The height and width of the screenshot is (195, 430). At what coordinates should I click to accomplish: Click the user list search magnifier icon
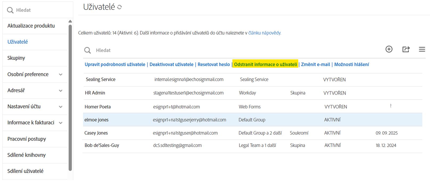click(87, 50)
